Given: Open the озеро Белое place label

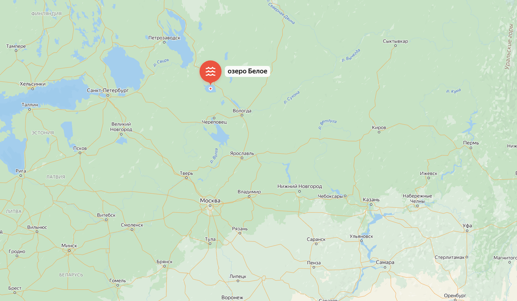Looking at the screenshot, I should pyautogui.click(x=247, y=71).
